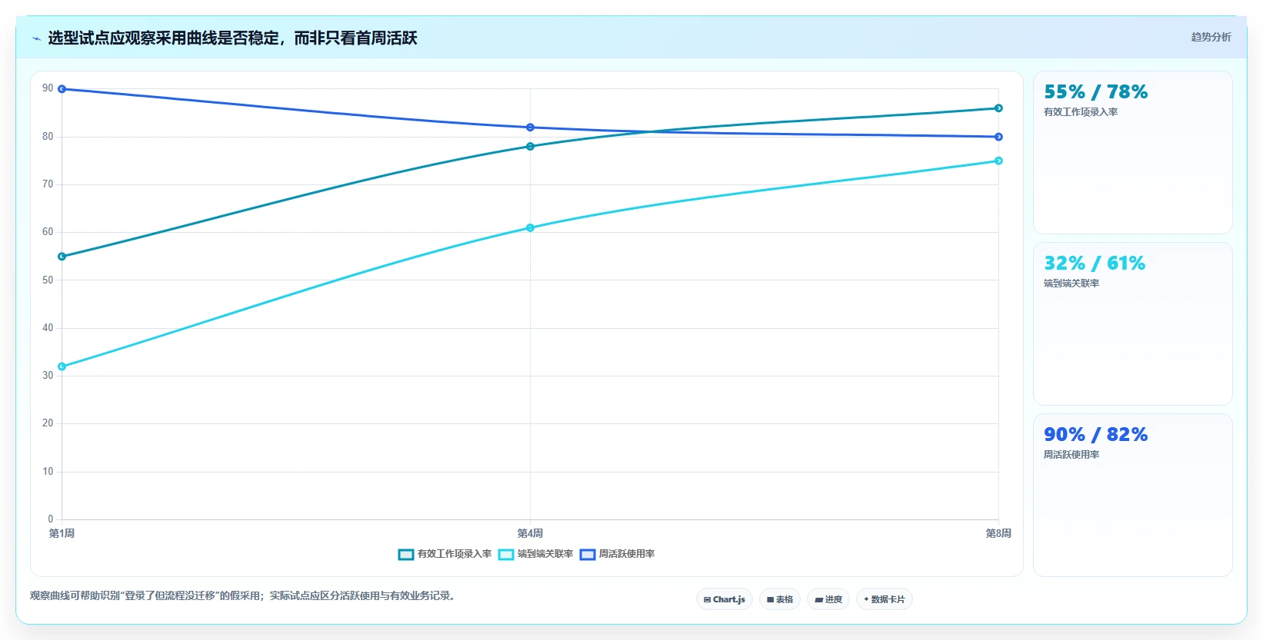Click the 端到端关联率 legend label

click(545, 554)
